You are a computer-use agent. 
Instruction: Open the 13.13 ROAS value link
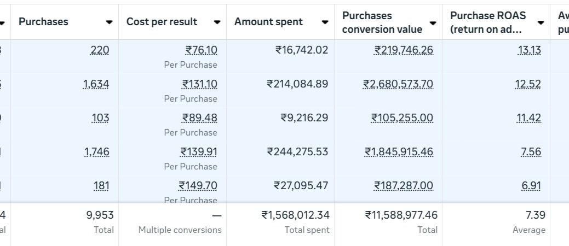(529, 50)
